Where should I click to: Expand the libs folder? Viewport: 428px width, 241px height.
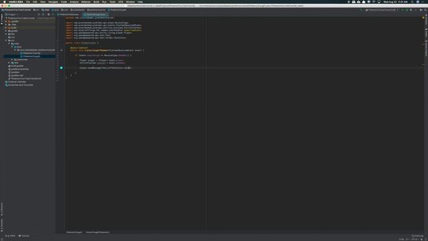(6, 34)
